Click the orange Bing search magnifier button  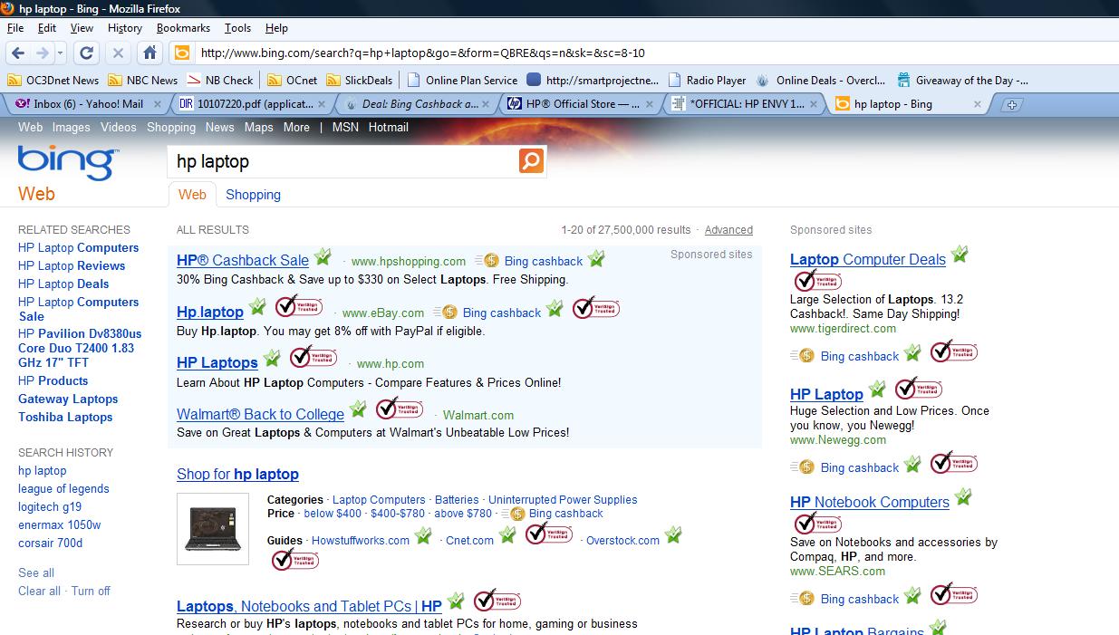531,161
